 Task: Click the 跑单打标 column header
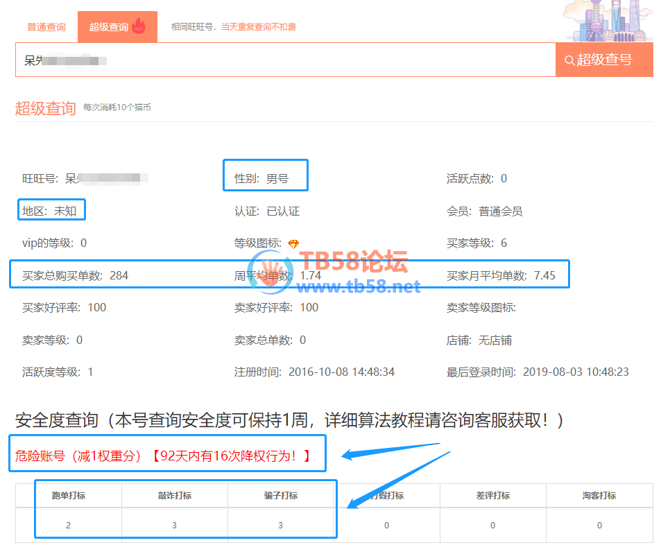69,496
